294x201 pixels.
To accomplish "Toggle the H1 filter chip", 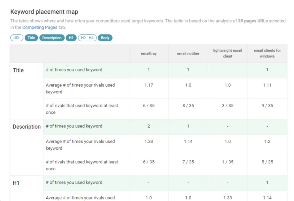I will 71,38.
